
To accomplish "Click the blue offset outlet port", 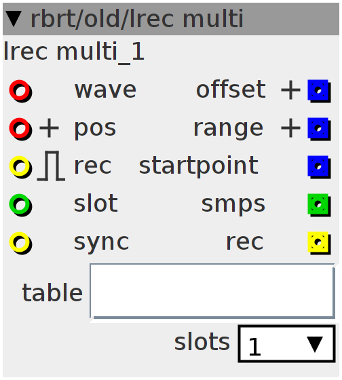I will [x=319, y=91].
